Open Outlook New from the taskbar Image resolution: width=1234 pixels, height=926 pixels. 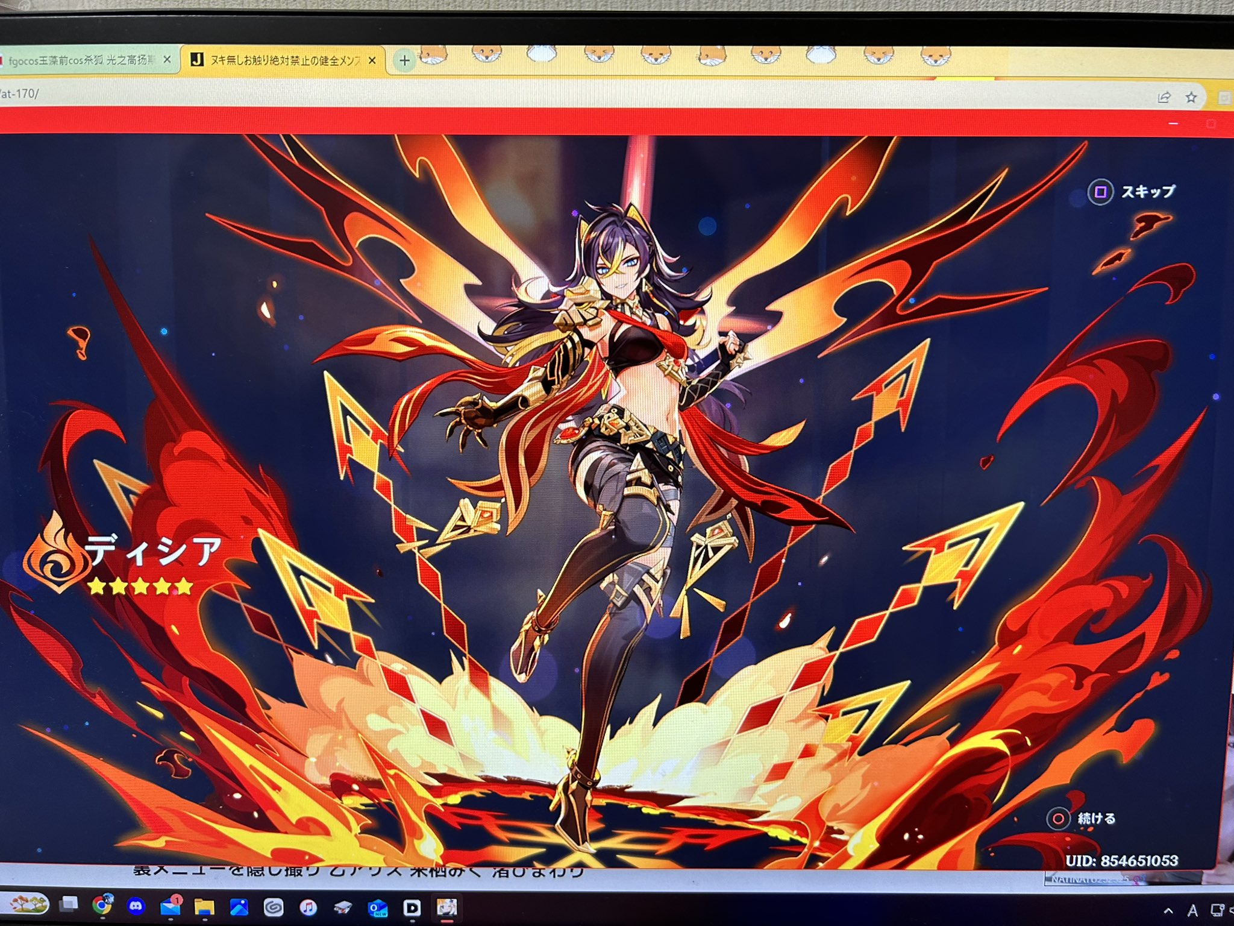(x=378, y=907)
